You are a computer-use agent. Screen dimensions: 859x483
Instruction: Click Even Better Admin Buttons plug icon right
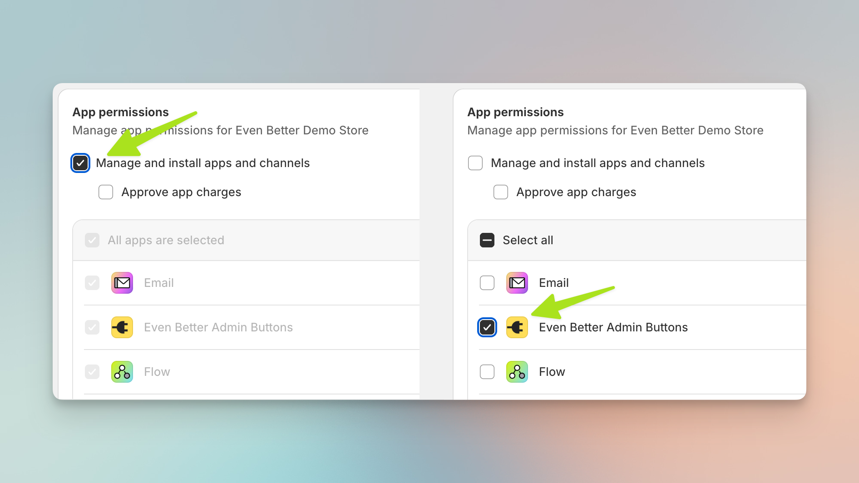click(517, 327)
